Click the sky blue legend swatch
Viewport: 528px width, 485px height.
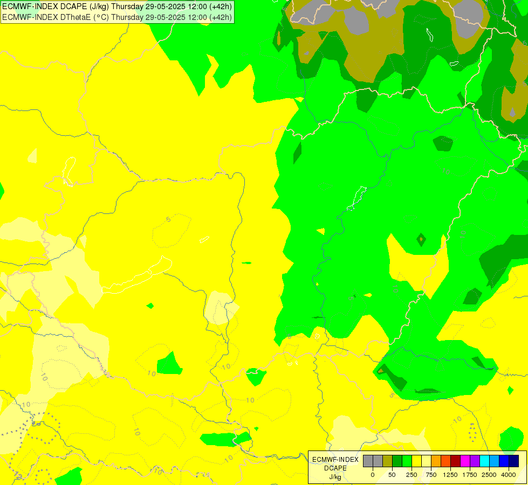coord(495,461)
